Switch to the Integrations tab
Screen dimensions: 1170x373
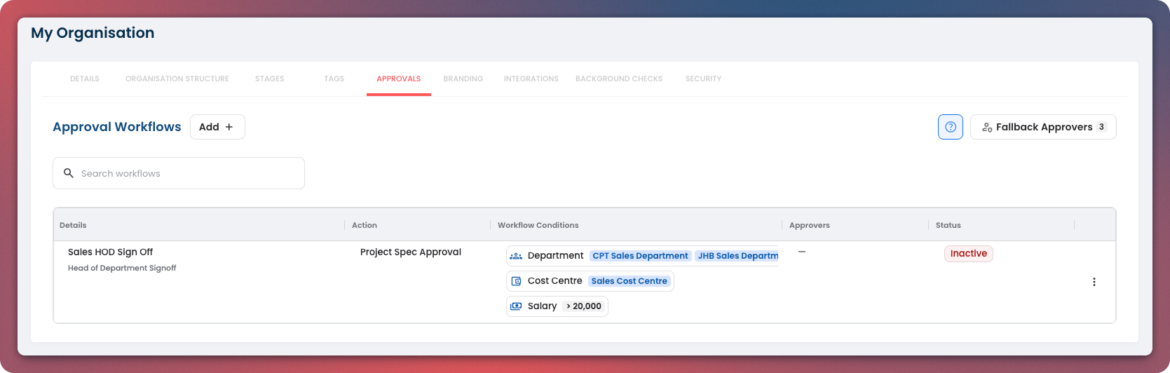tap(531, 79)
